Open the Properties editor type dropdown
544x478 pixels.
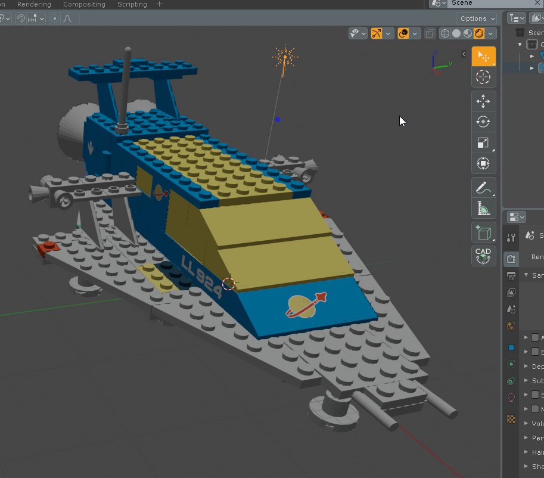pyautogui.click(x=516, y=218)
